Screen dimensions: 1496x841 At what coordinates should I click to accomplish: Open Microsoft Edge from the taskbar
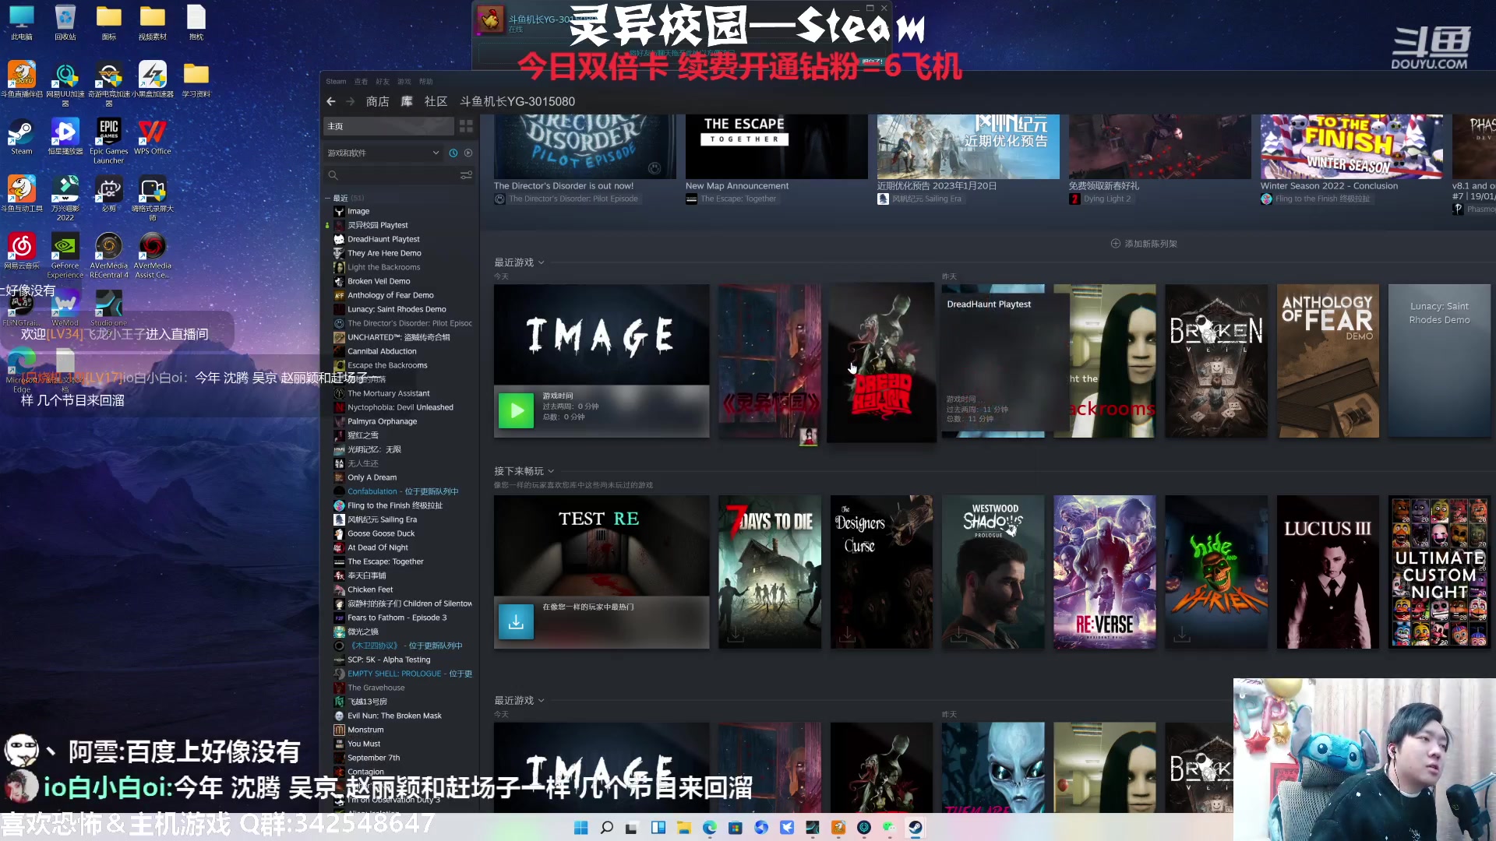click(x=710, y=828)
